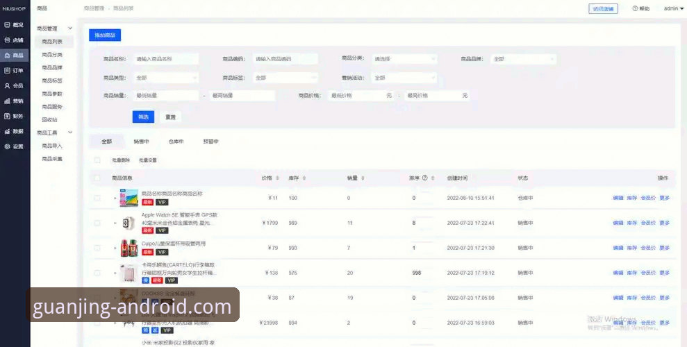687x347 pixels.
Task: Click the 帮助 help question-mark icon
Action: coord(635,9)
